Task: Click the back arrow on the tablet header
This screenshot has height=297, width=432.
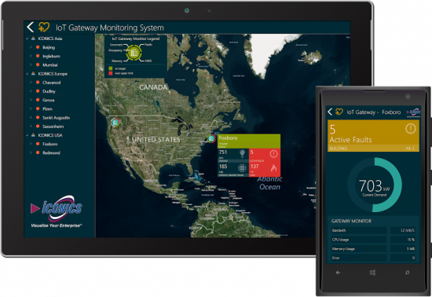Action: coord(31,27)
